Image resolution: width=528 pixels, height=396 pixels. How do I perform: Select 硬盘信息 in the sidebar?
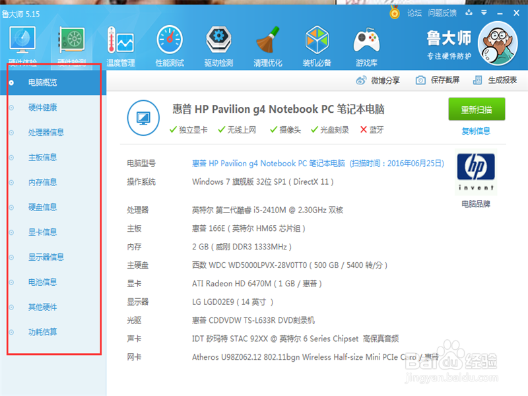coord(42,207)
